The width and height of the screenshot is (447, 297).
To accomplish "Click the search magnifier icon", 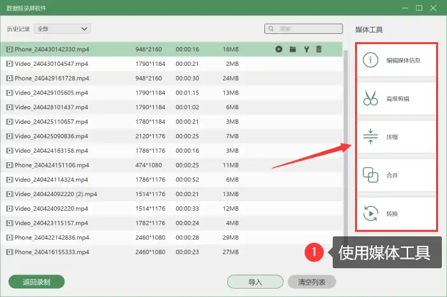I will click(x=271, y=29).
